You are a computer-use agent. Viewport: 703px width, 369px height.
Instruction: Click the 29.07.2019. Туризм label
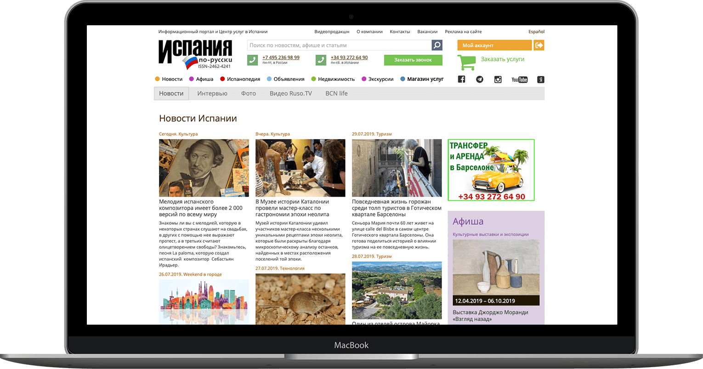pyautogui.click(x=372, y=134)
